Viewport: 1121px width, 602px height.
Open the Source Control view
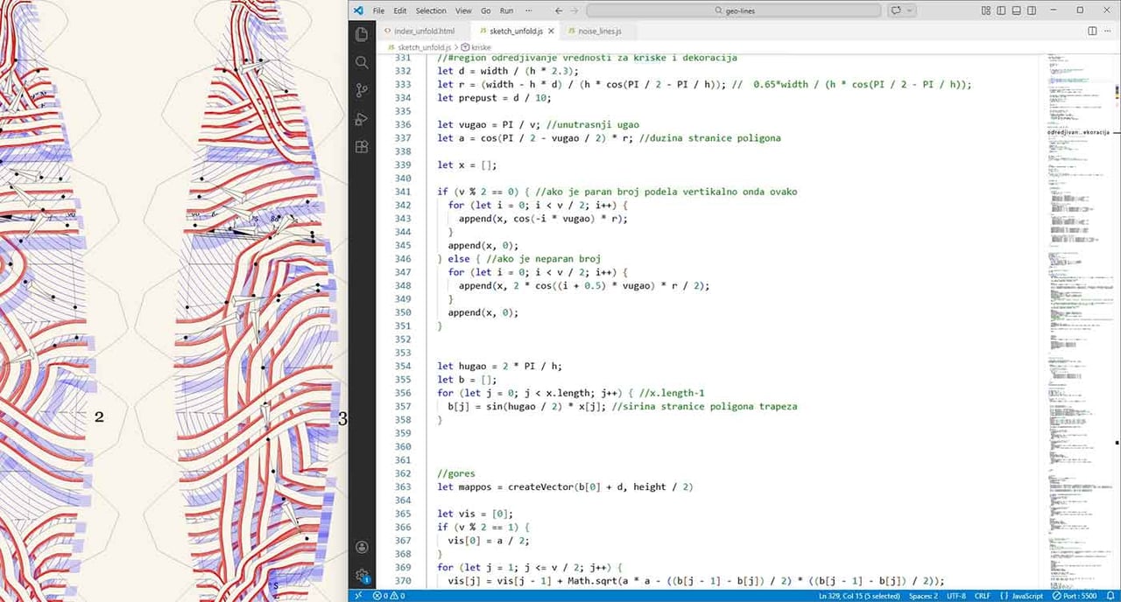pyautogui.click(x=362, y=91)
